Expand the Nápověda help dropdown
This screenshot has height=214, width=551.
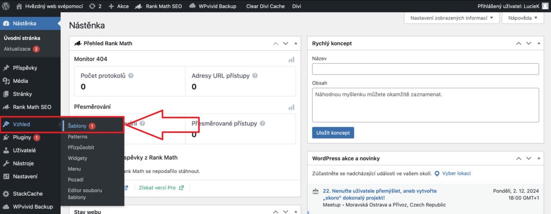pyautogui.click(x=523, y=18)
